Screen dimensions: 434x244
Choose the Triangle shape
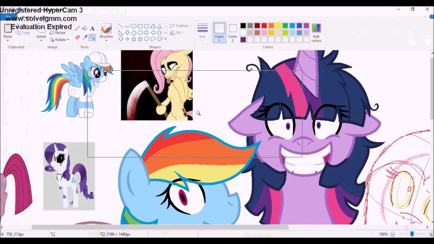click(159, 26)
